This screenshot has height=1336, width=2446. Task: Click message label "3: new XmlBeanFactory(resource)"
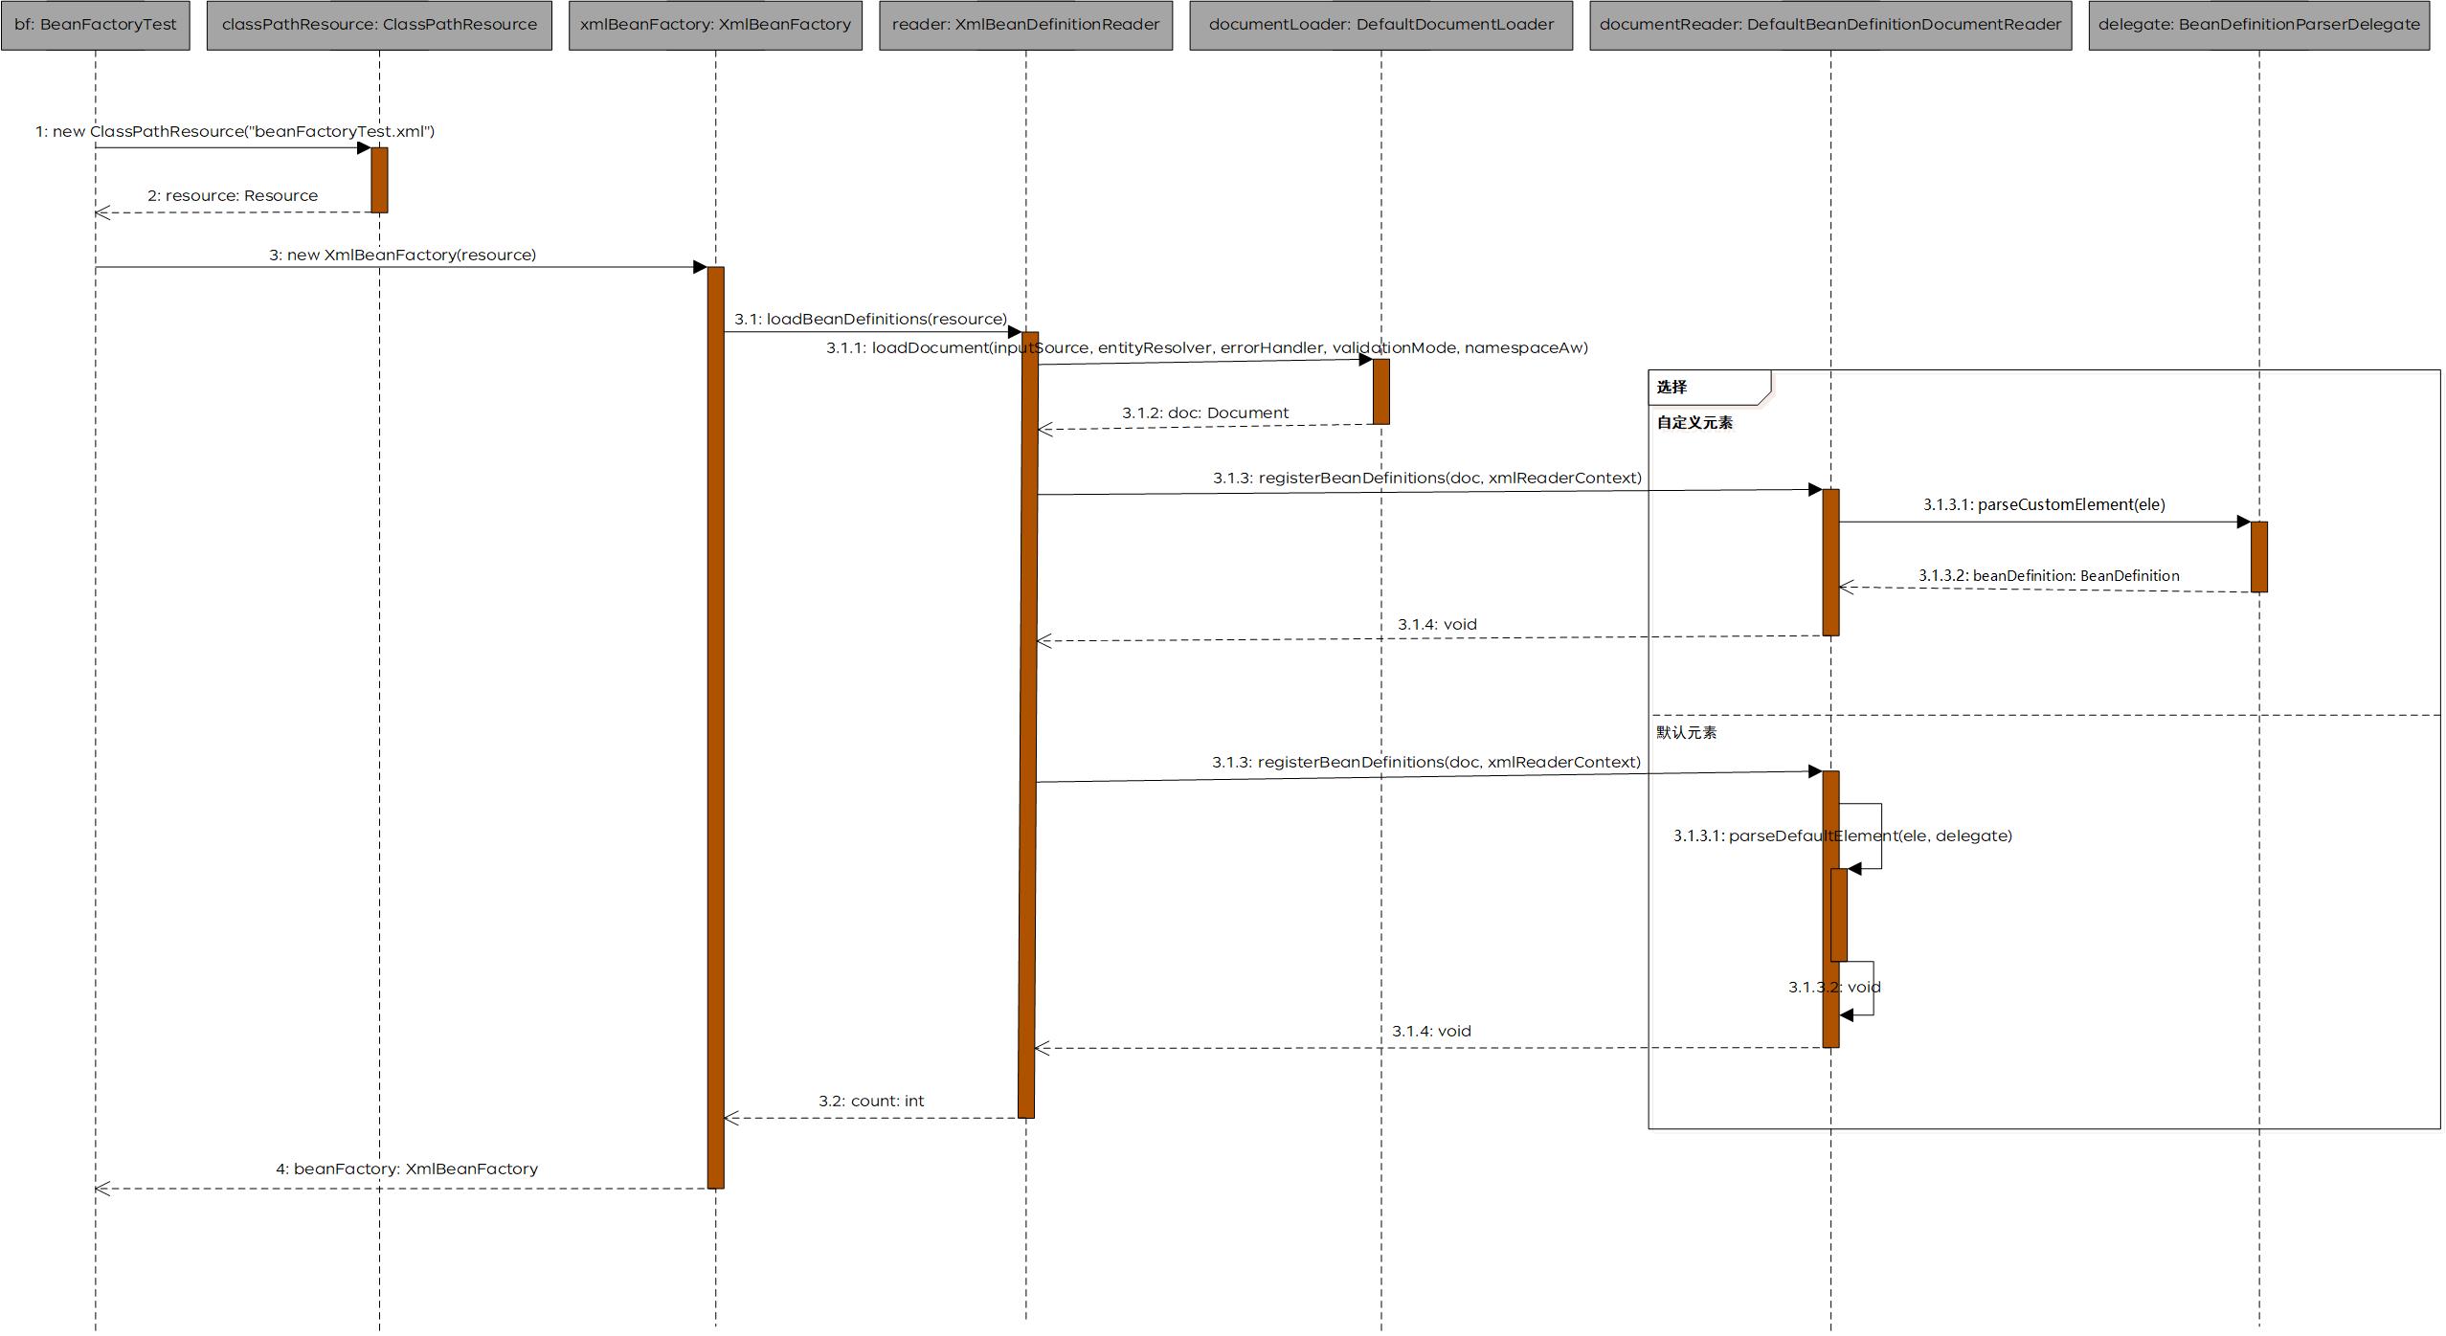[402, 255]
